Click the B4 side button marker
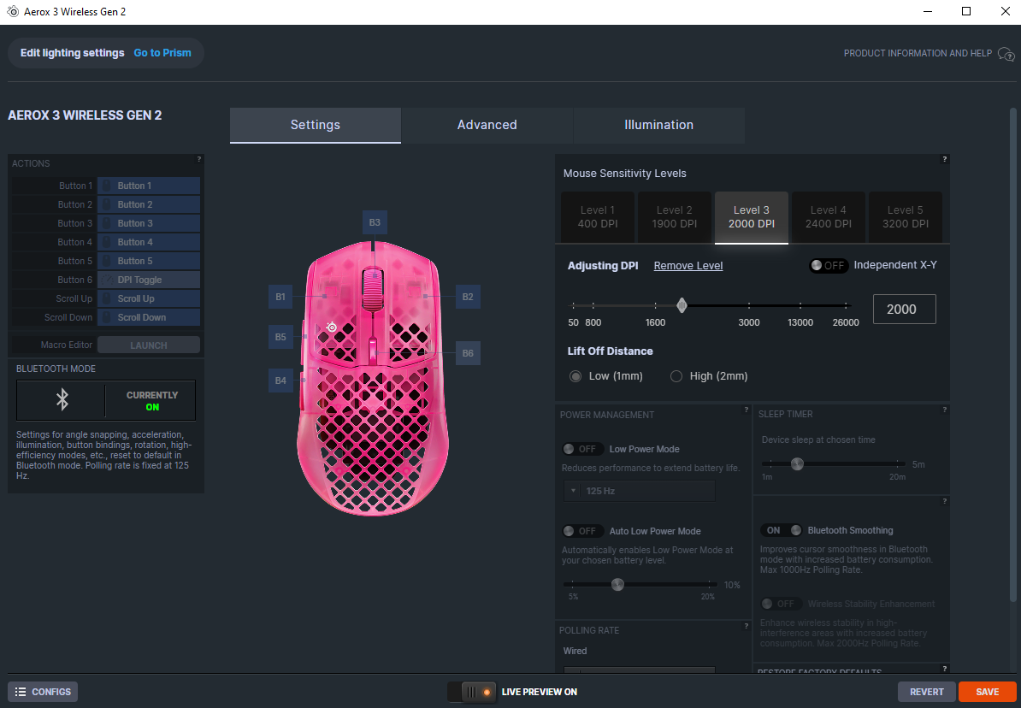 [280, 381]
